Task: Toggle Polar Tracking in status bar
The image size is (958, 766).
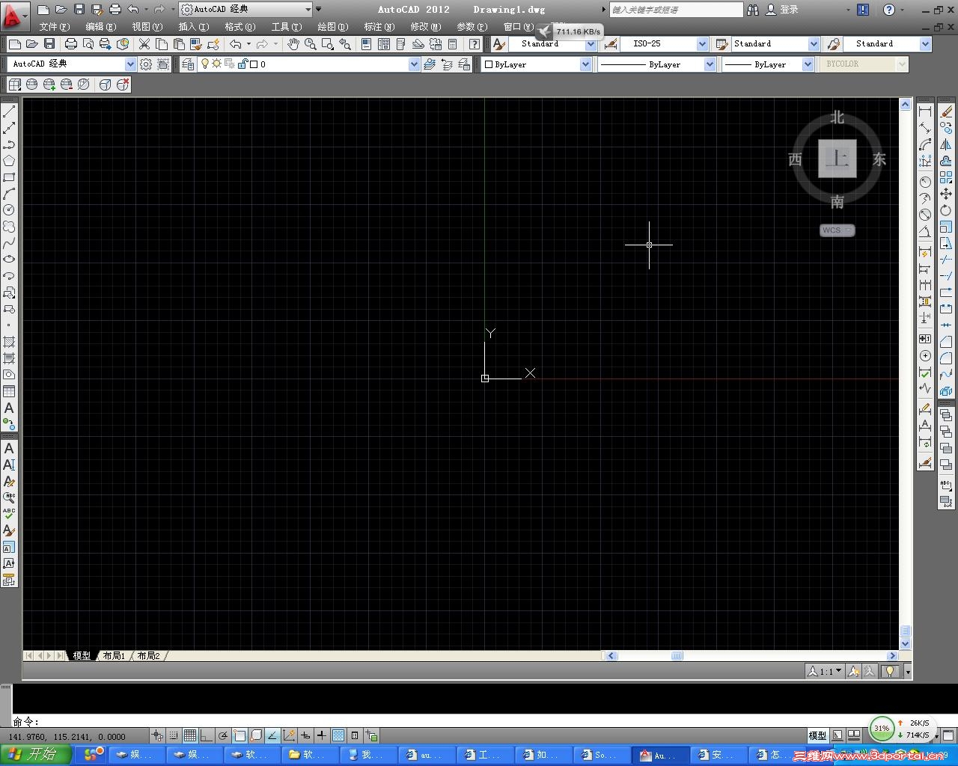Action: 223,736
